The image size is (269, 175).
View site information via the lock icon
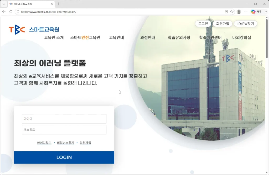[18, 12]
